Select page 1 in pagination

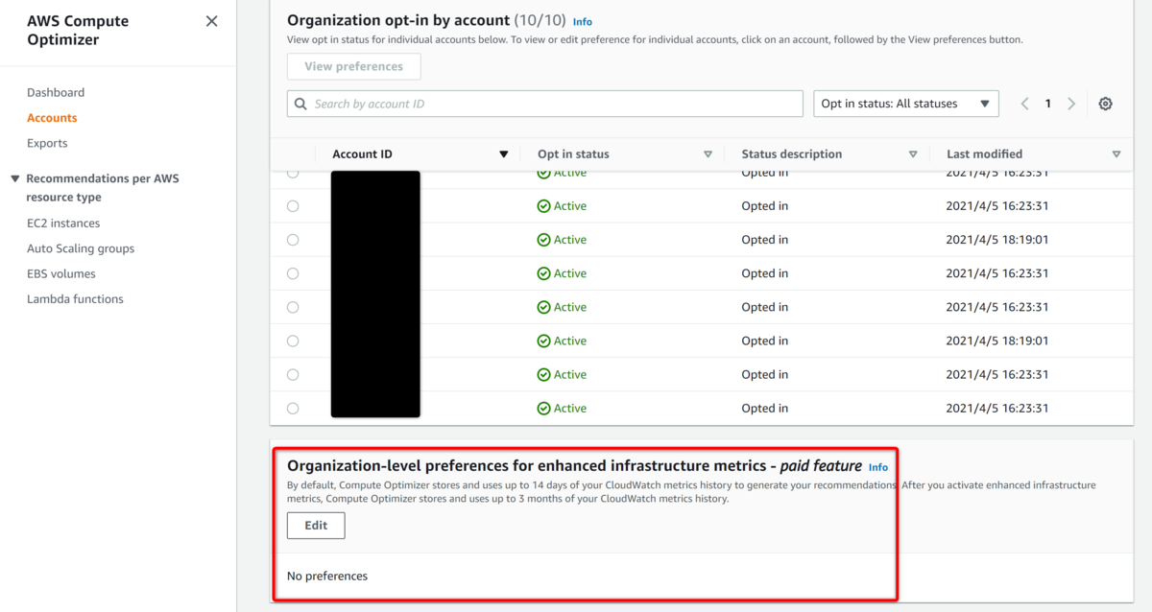point(1048,104)
